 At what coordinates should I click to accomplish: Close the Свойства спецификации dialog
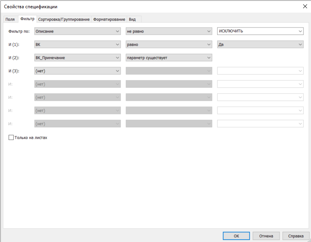click(x=305, y=6)
